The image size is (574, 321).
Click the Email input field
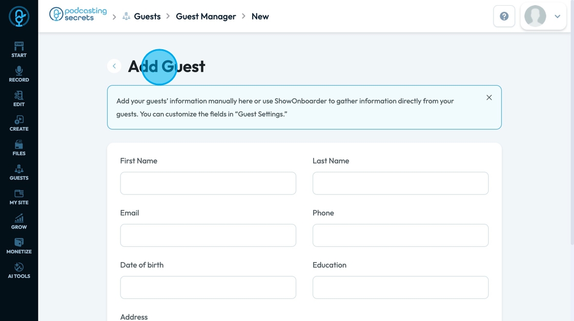coord(208,235)
